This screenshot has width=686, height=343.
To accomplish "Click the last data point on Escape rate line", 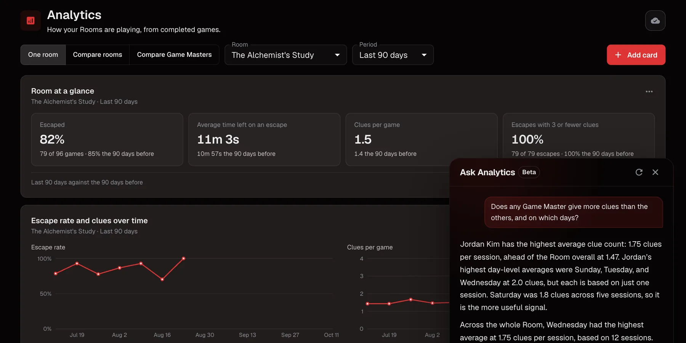I will pyautogui.click(x=184, y=258).
